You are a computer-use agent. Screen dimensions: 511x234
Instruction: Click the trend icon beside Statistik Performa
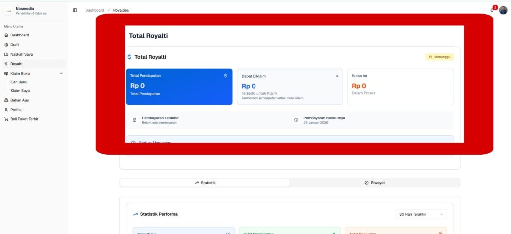click(135, 214)
